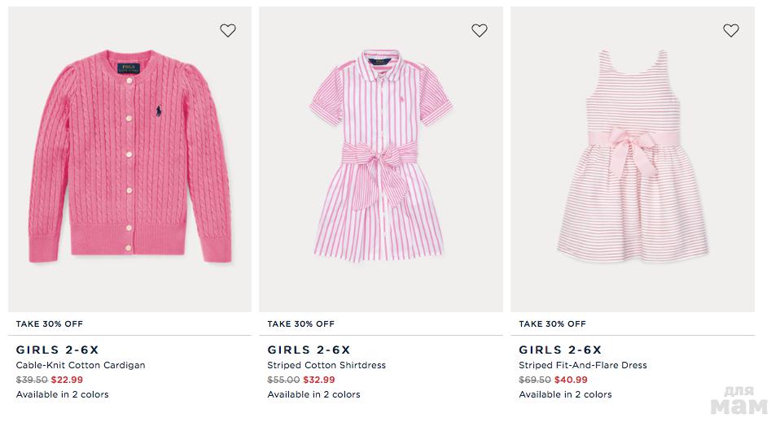Click Available in 2 colors under fit-and-flare dress
This screenshot has width=780, height=426.
[565, 394]
